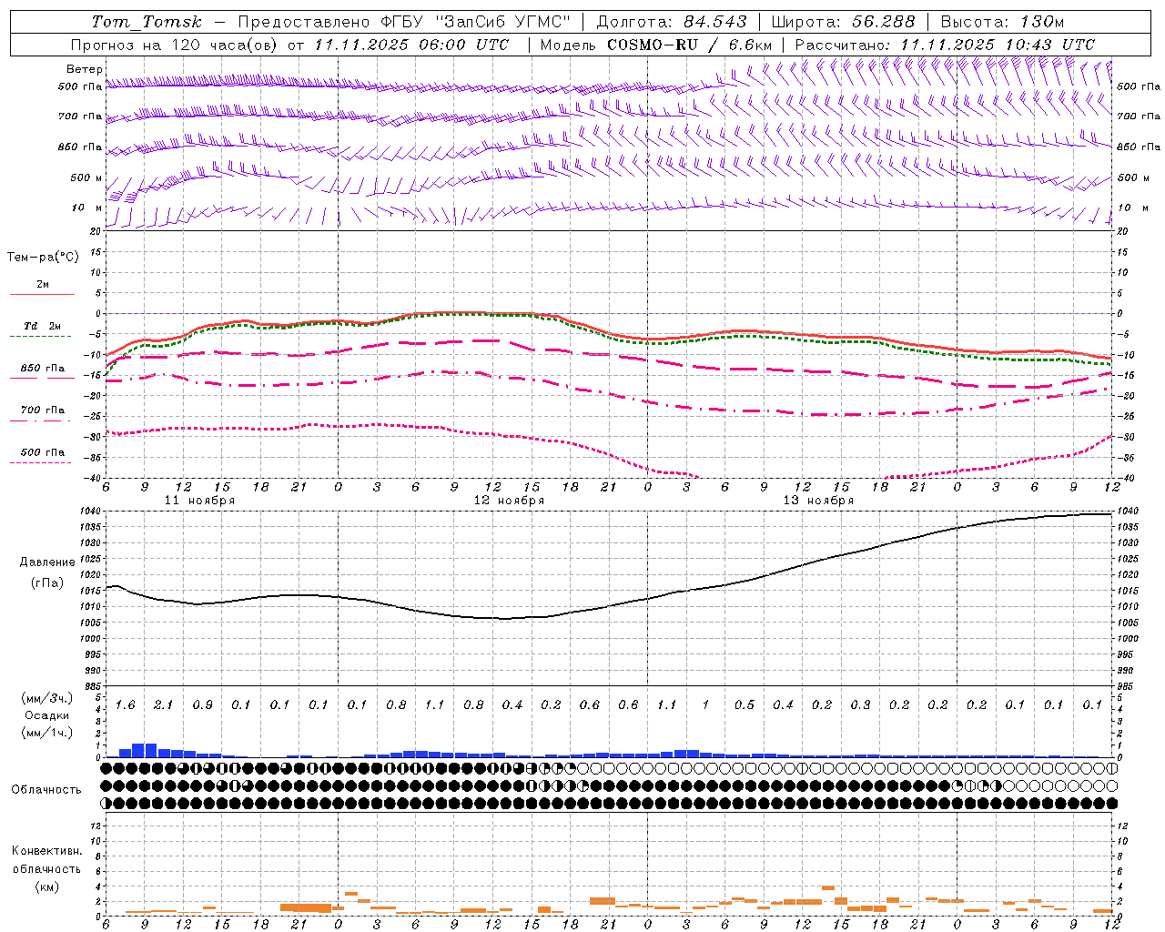Click the 0.9 three-hour precipitation value

pos(202,705)
